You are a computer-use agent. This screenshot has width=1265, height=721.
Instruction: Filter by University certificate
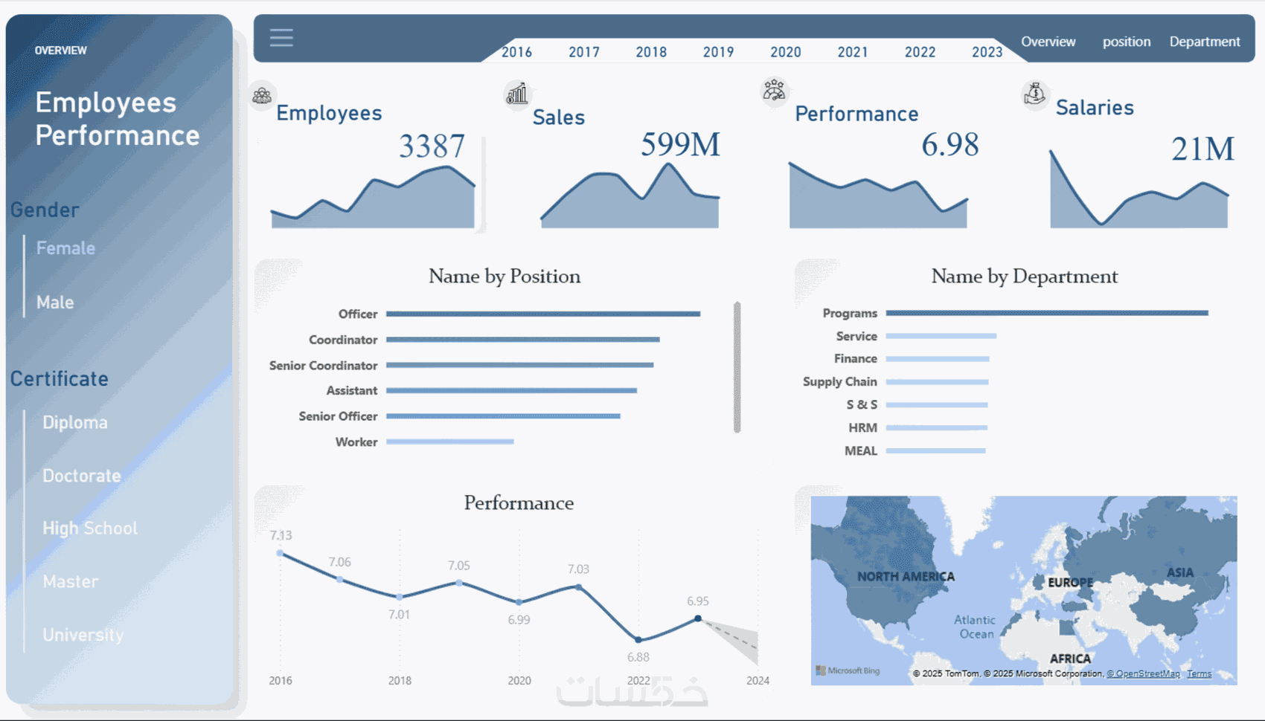pyautogui.click(x=83, y=635)
